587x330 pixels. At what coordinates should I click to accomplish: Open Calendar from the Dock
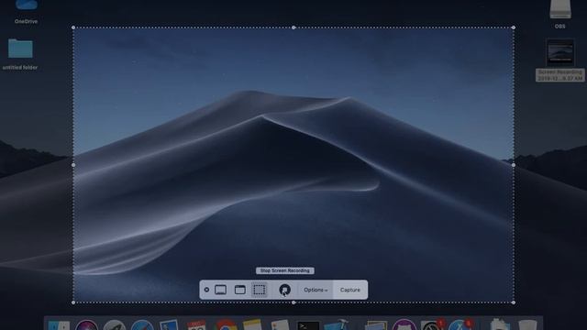(196, 324)
